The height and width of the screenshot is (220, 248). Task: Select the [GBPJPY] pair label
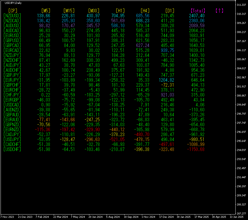[12, 75]
